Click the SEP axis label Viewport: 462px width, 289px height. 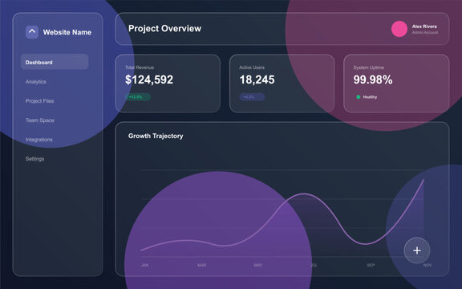click(371, 266)
